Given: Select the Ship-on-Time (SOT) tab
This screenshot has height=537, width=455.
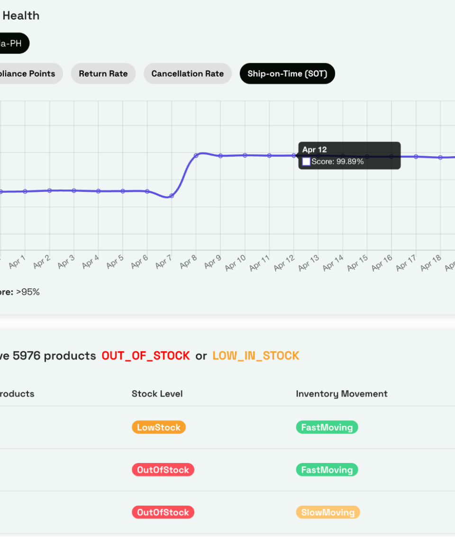Looking at the screenshot, I should point(287,74).
